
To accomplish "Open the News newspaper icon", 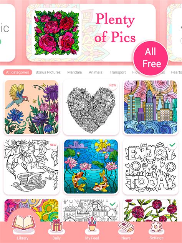I will pos(126,226).
